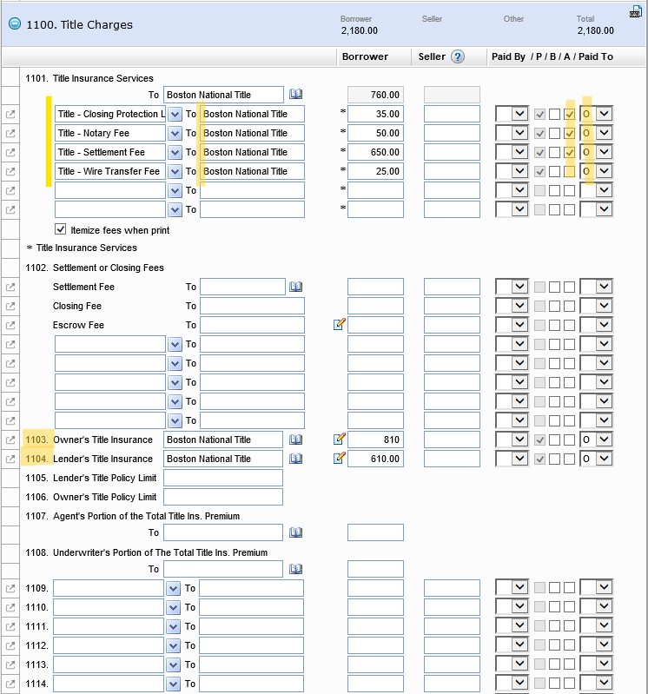Click the Owner's Title Policy Limit field

click(x=223, y=497)
